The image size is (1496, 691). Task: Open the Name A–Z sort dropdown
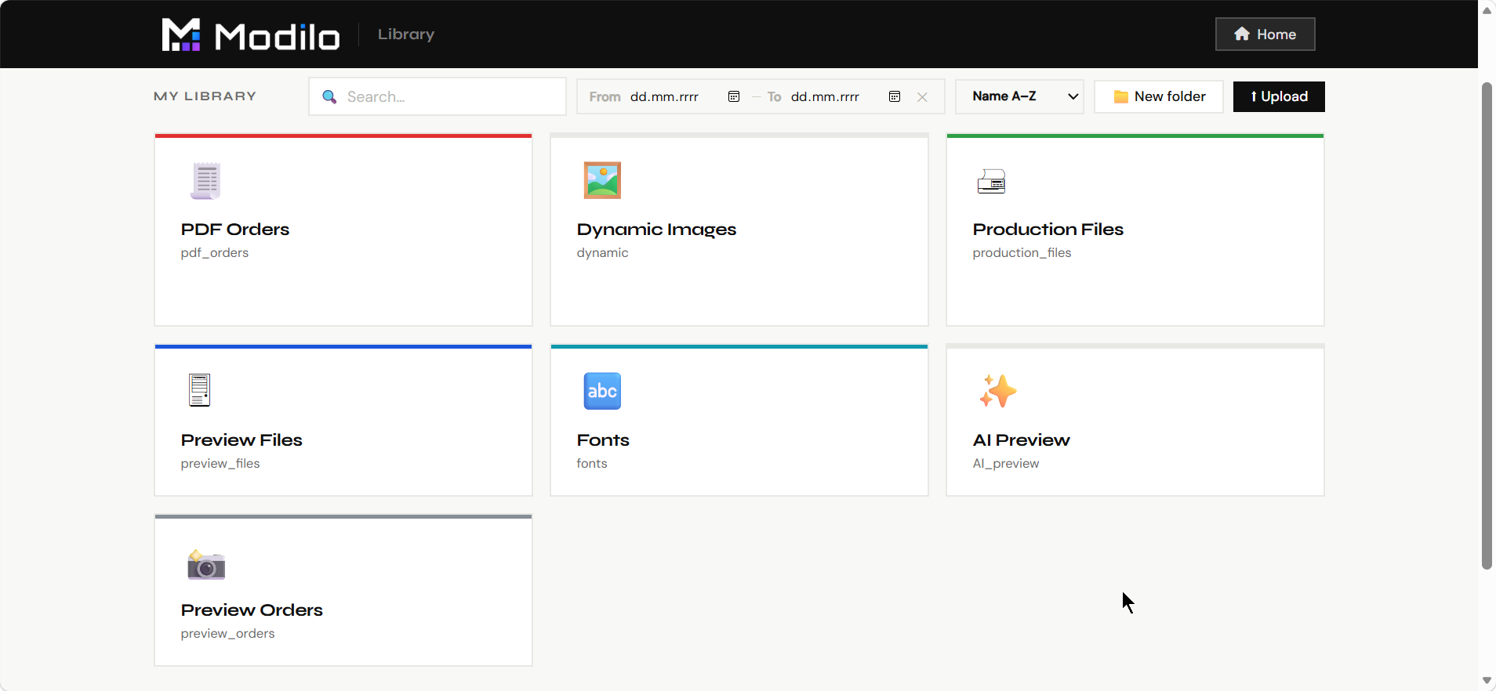[x=1019, y=96]
